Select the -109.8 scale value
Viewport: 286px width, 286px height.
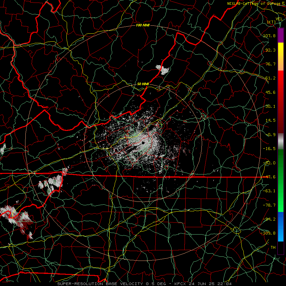(268, 233)
